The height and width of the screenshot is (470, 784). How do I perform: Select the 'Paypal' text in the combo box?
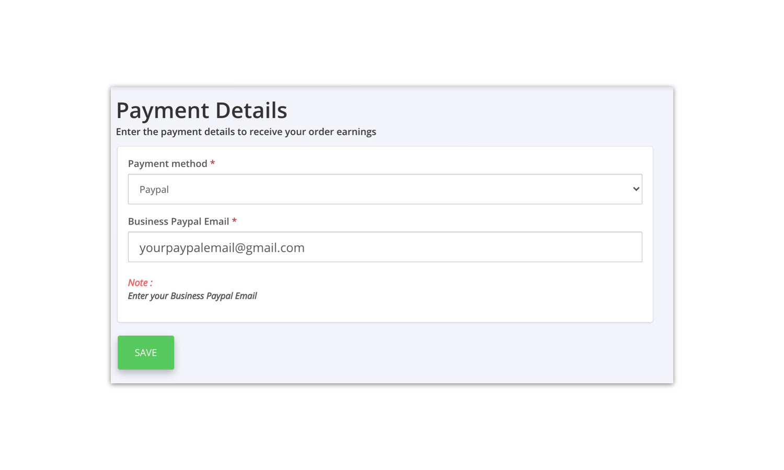pos(154,190)
